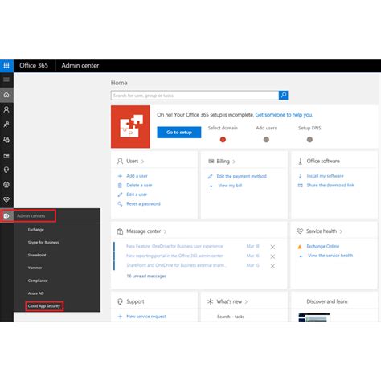This screenshot has height=381, width=381.
Task: Click the Reset a password link
Action: click(x=143, y=204)
